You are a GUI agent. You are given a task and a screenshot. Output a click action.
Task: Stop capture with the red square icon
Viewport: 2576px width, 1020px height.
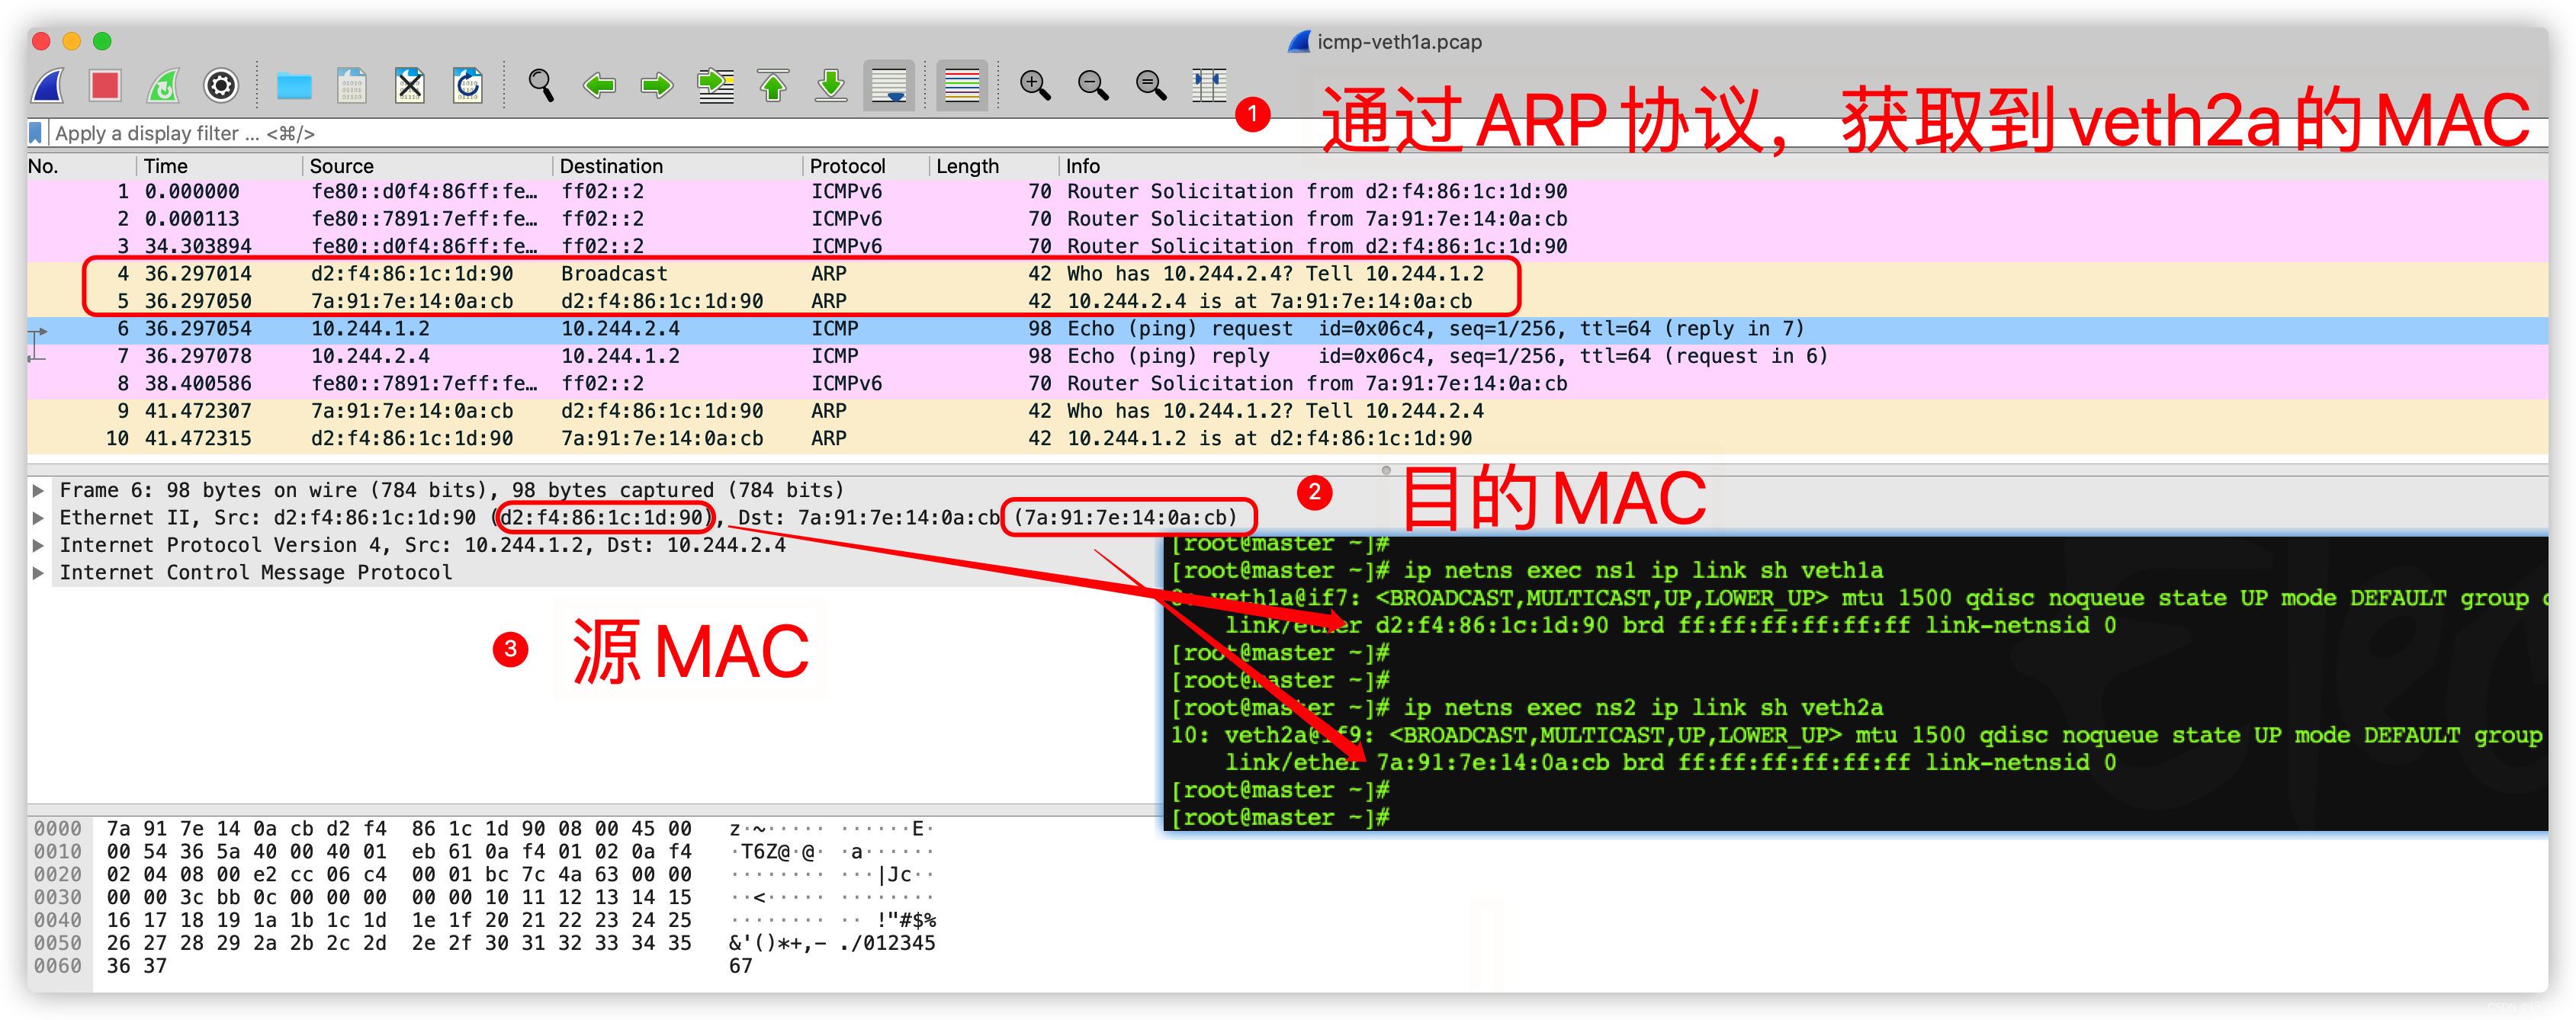105,86
